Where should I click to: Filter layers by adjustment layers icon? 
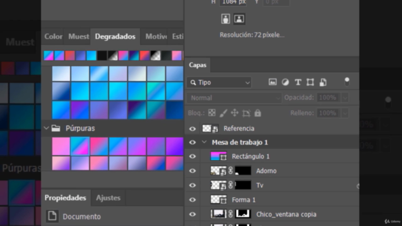point(285,82)
